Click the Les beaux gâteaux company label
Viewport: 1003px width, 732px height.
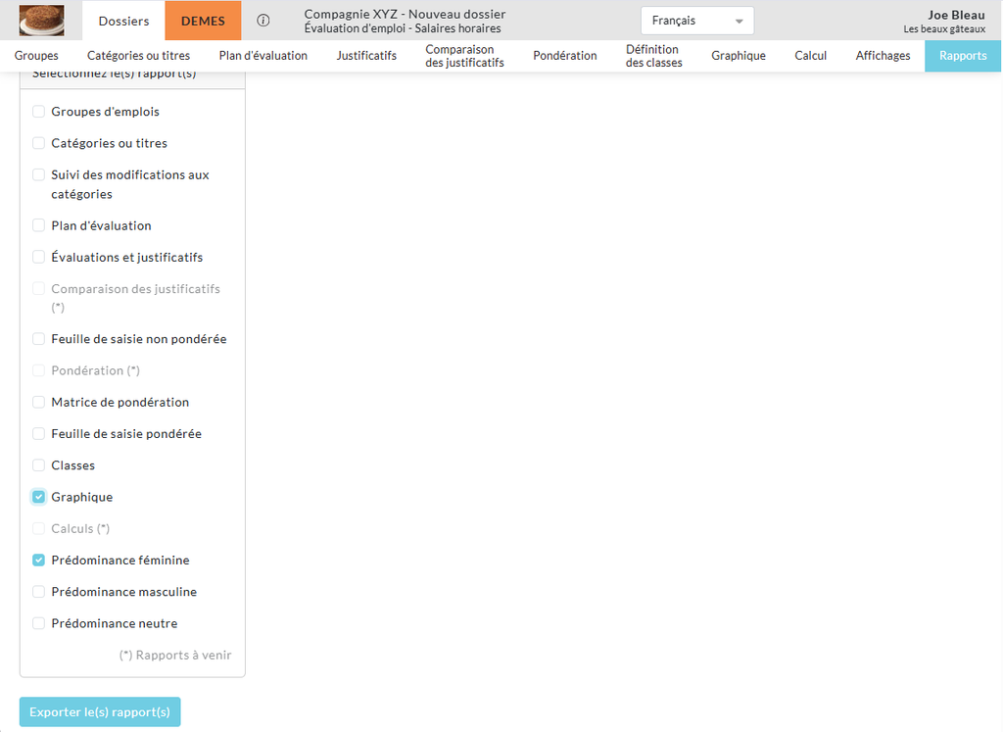(944, 28)
